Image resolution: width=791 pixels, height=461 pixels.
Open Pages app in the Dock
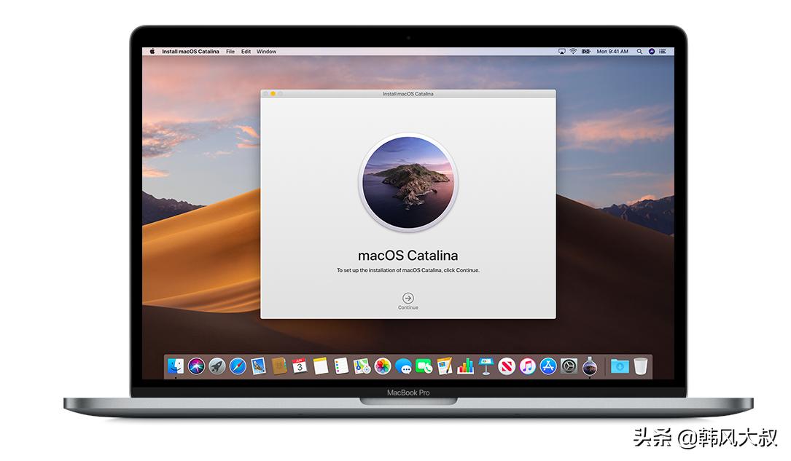[x=445, y=366]
